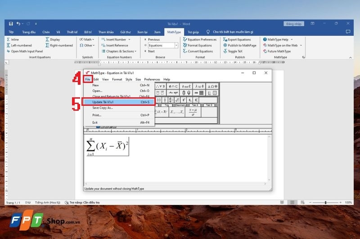The height and width of the screenshot is (239, 360).
Task: Choose Print... from the File menu
Action: pyautogui.click(x=119, y=115)
